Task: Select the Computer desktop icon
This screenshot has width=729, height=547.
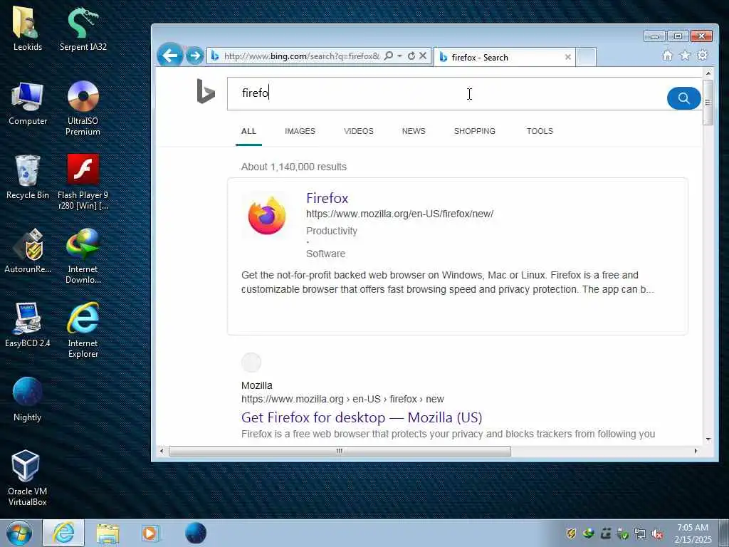Action: [28, 103]
